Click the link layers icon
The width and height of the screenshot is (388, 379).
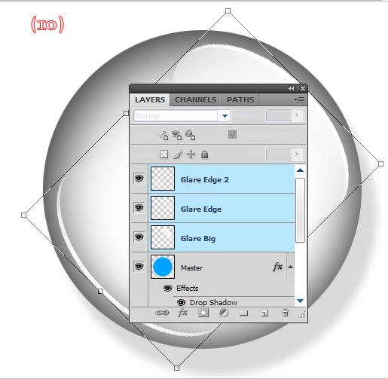162,313
